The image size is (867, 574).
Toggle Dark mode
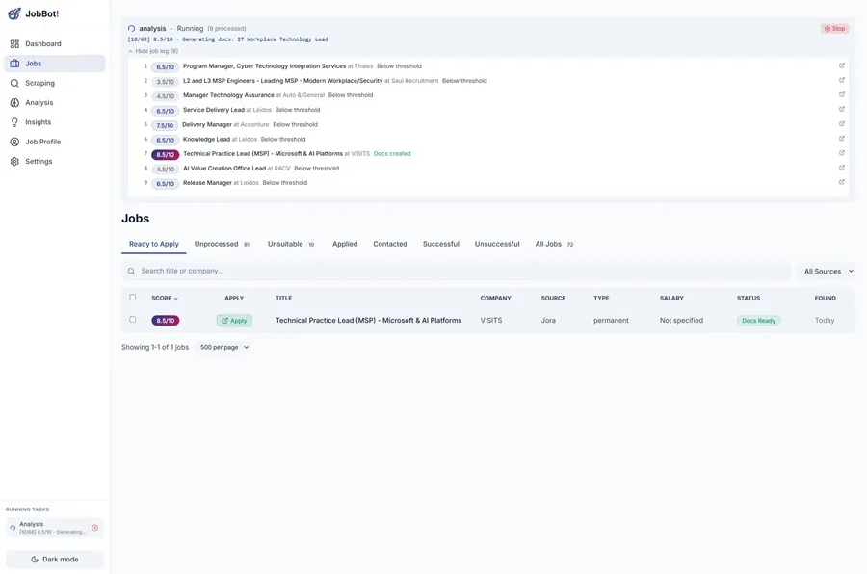tap(55, 559)
